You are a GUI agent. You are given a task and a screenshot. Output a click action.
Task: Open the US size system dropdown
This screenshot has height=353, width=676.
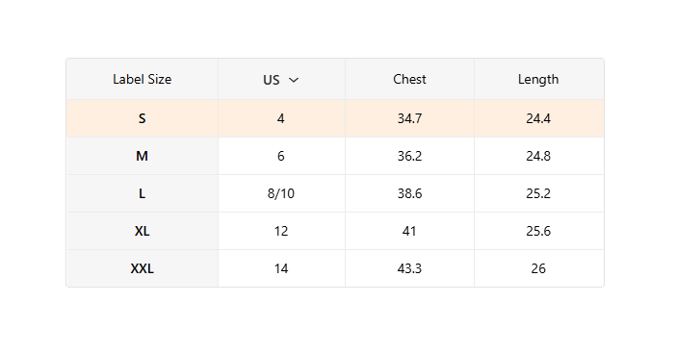coord(281,80)
